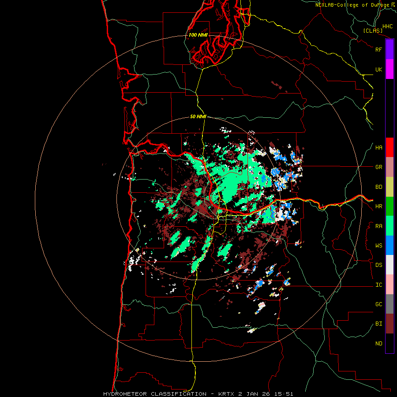Click the RA legend label
Screen dimensions: 397x397
tap(378, 226)
